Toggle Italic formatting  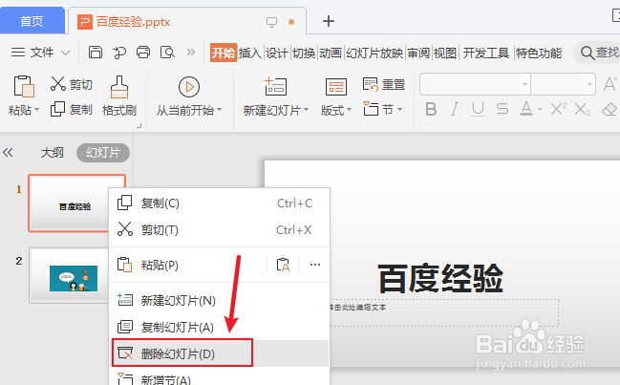pyautogui.click(x=455, y=109)
